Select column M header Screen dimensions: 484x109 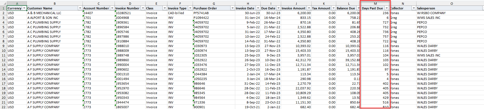(375, 4)
